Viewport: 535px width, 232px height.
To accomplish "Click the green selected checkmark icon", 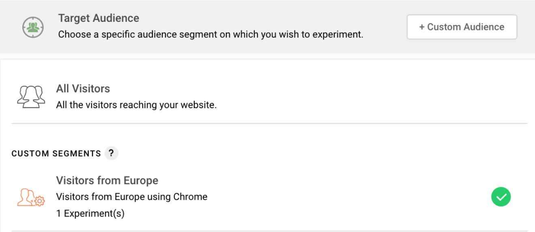I will (x=501, y=197).
